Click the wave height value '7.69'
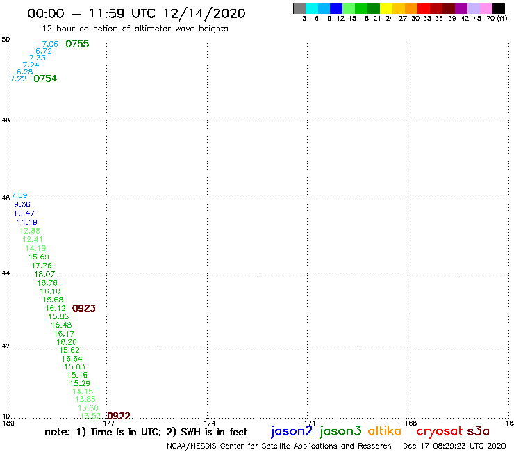 [x=19, y=195]
